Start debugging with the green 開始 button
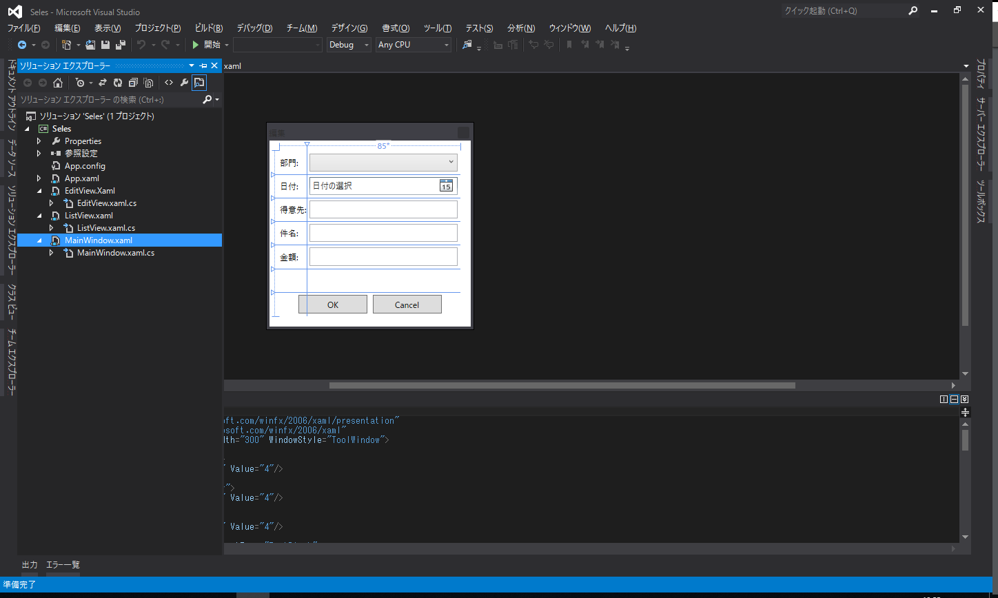This screenshot has height=598, width=998. click(206, 45)
